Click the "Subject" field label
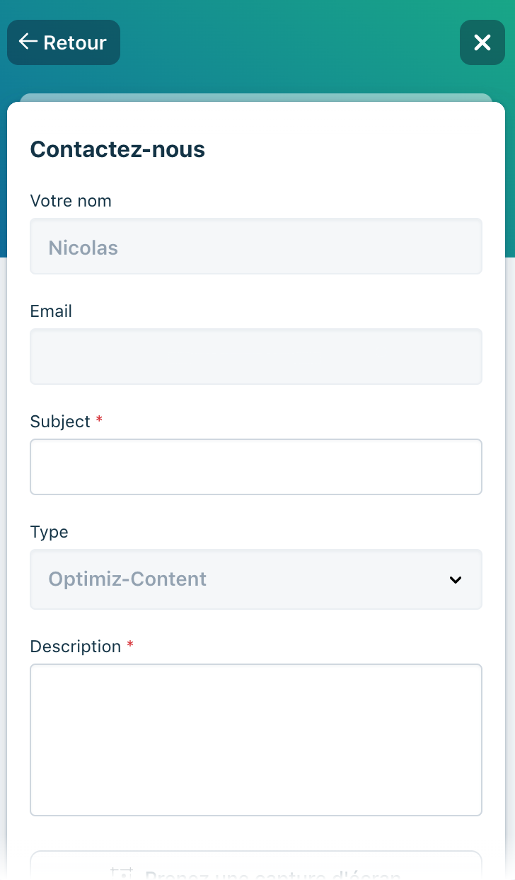515x880 pixels. (x=60, y=422)
